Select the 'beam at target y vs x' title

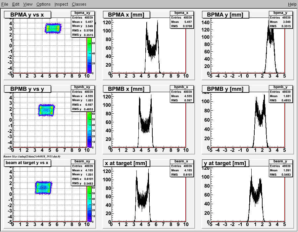click(27, 163)
